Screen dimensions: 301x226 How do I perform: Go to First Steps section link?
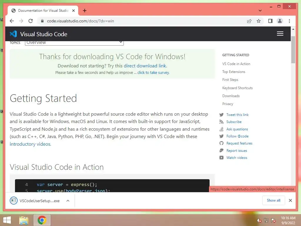pyautogui.click(x=230, y=80)
